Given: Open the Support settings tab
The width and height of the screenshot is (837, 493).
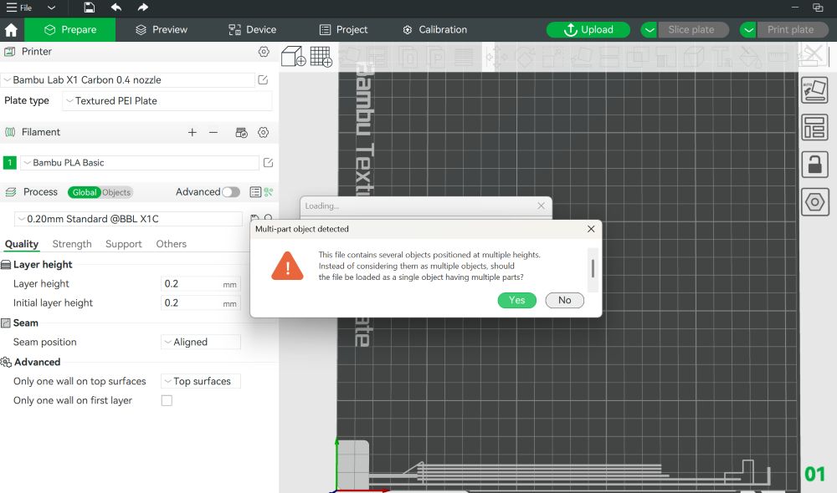Looking at the screenshot, I should coord(123,244).
